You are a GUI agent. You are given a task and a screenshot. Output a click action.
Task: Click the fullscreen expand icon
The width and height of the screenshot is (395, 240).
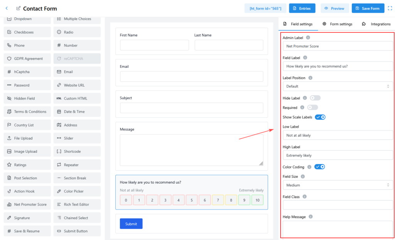tap(390, 8)
